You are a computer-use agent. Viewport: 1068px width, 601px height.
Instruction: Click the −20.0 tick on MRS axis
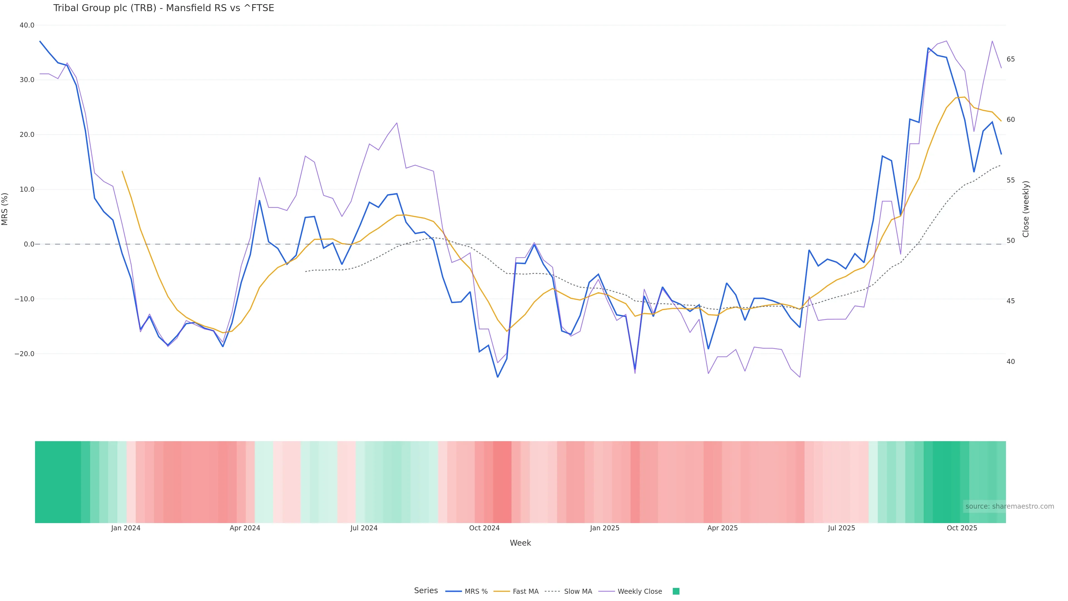24,354
